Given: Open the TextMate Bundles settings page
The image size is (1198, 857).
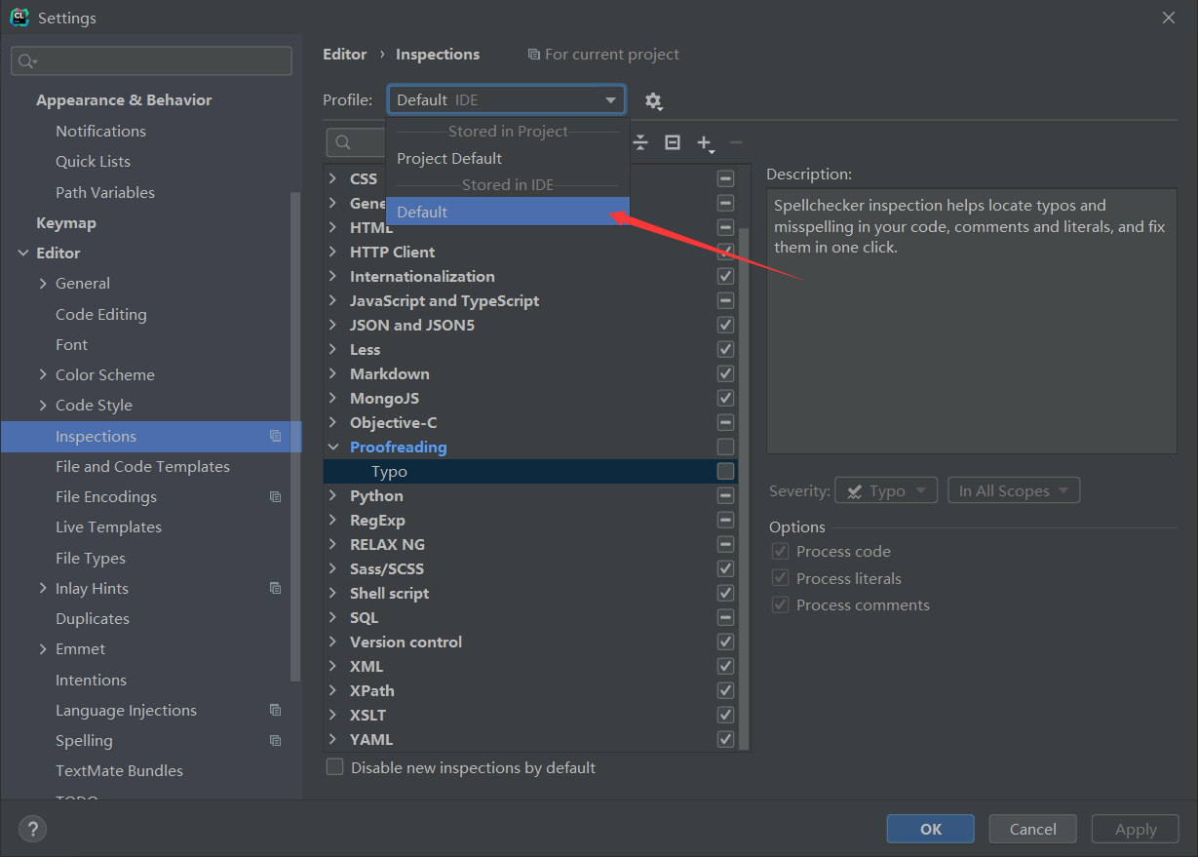Looking at the screenshot, I should pos(119,770).
